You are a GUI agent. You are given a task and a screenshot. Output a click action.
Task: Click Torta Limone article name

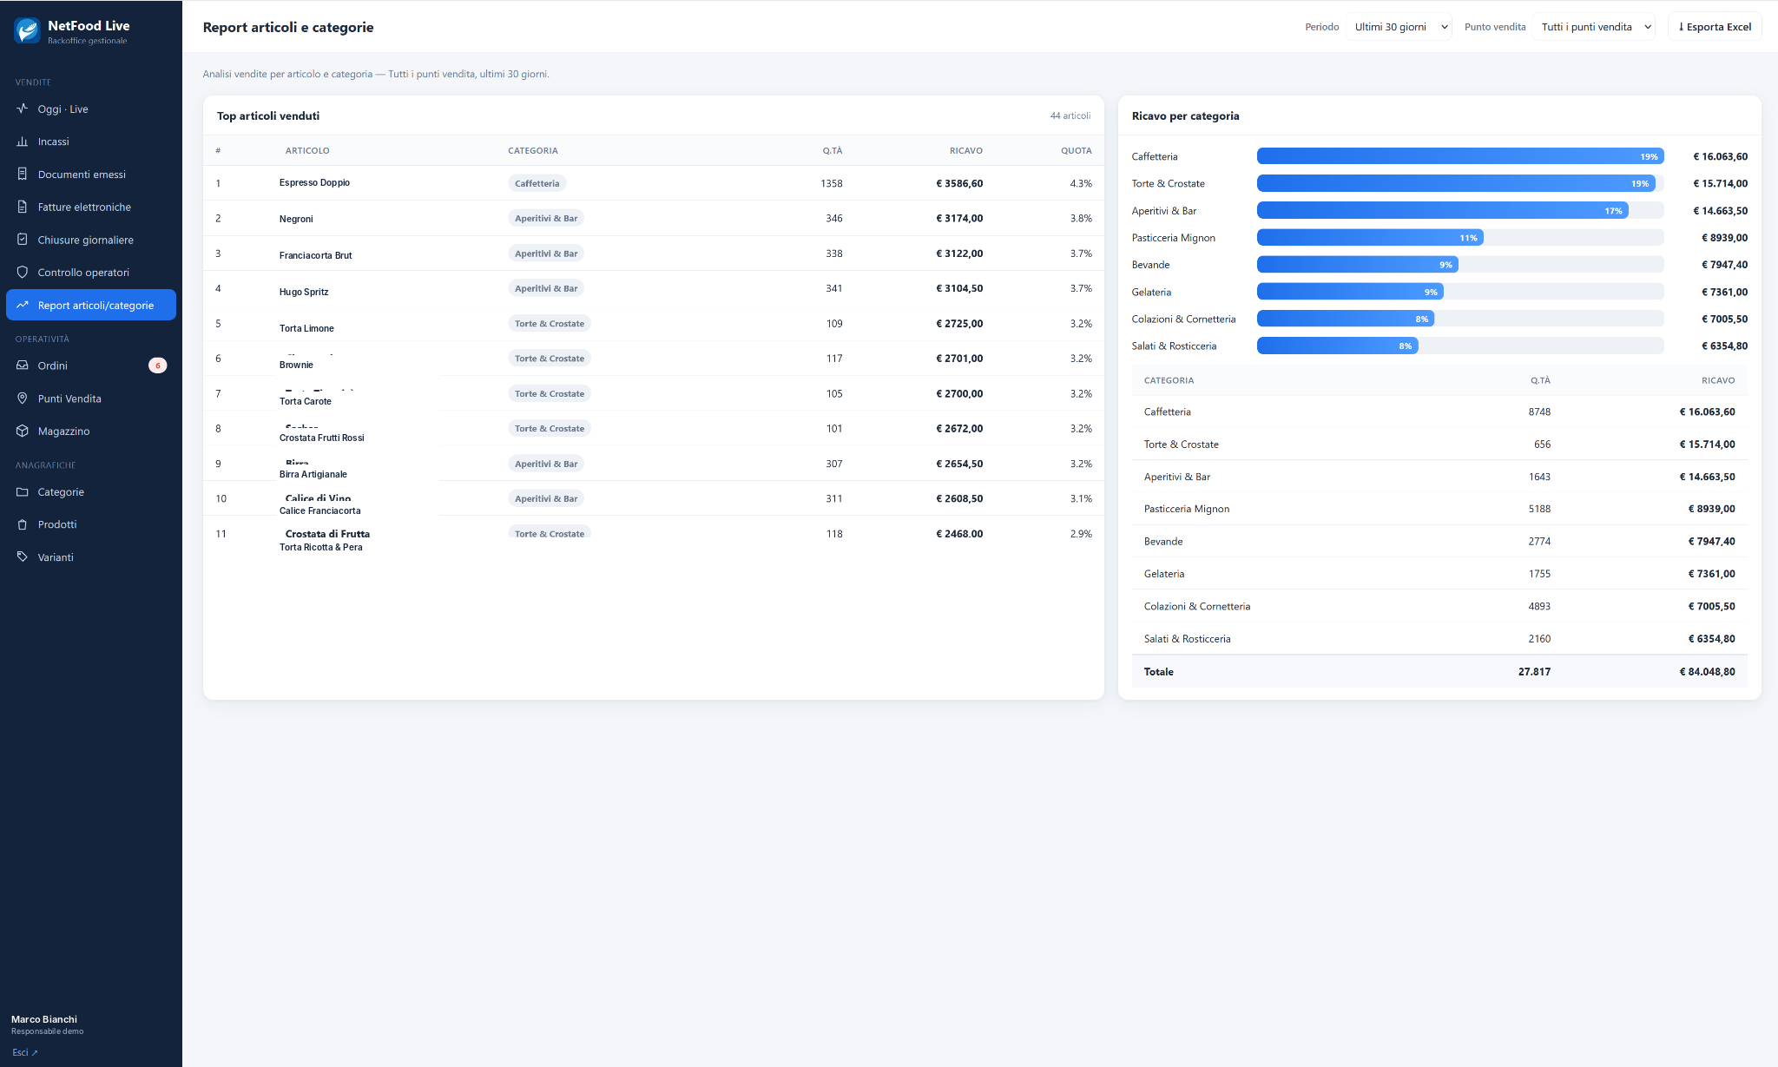coord(306,328)
